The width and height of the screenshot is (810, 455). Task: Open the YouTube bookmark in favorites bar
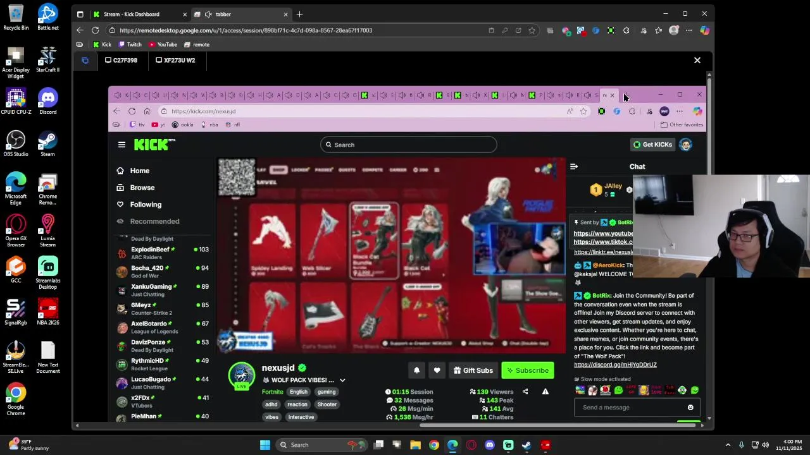click(163, 45)
